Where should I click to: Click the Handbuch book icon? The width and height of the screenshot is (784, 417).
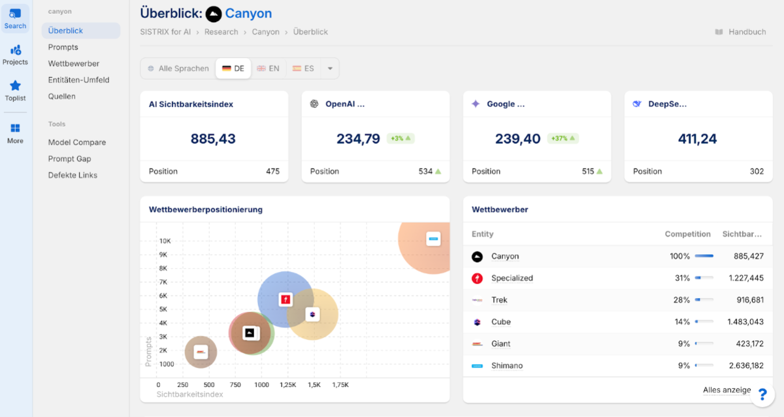719,32
